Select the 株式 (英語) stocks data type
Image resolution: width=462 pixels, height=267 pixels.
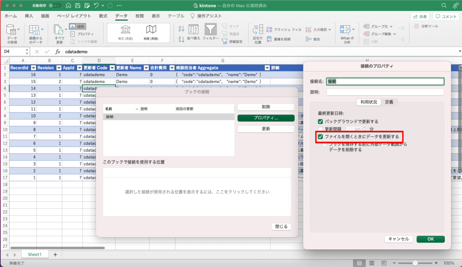(x=126, y=33)
